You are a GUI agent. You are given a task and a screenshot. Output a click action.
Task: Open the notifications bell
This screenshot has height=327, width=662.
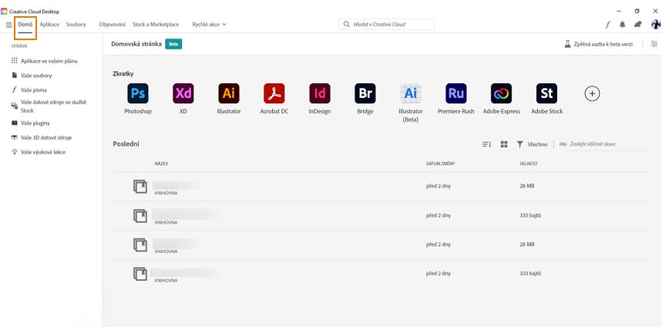tap(623, 25)
